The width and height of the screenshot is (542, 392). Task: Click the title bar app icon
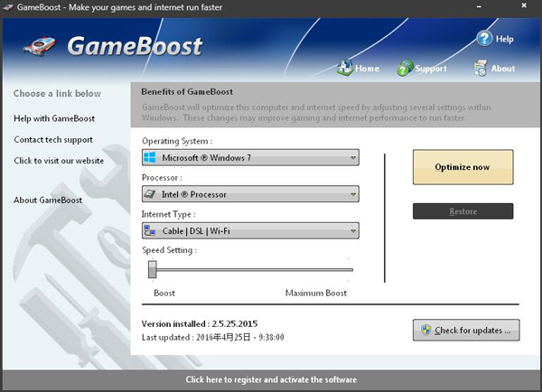point(7,7)
